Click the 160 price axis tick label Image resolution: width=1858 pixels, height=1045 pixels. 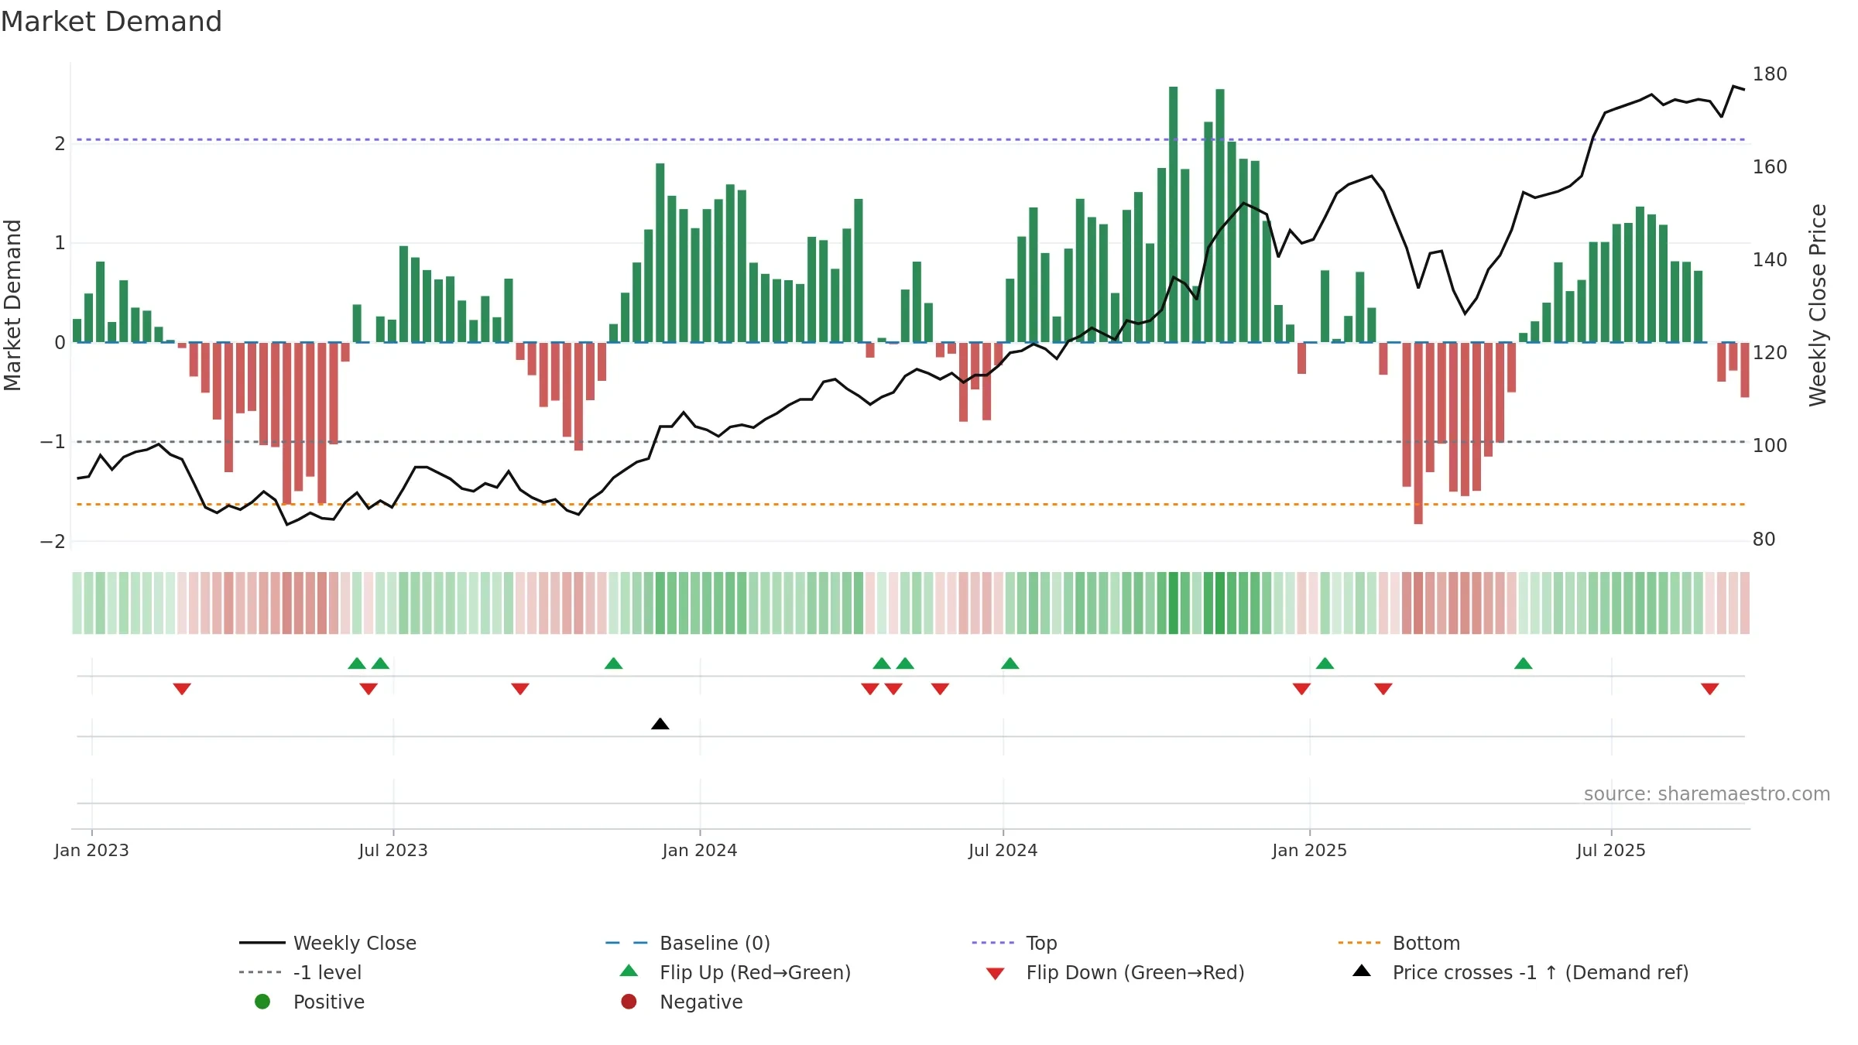(1770, 167)
